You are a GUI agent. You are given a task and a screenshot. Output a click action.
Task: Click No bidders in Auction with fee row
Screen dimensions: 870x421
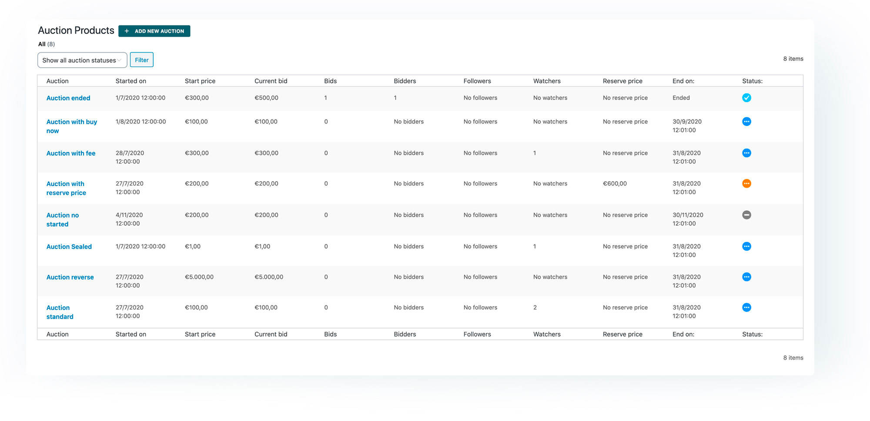[409, 153]
